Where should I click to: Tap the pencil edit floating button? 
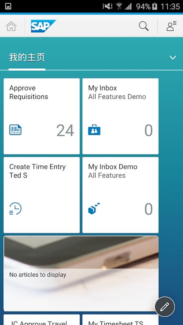click(165, 307)
